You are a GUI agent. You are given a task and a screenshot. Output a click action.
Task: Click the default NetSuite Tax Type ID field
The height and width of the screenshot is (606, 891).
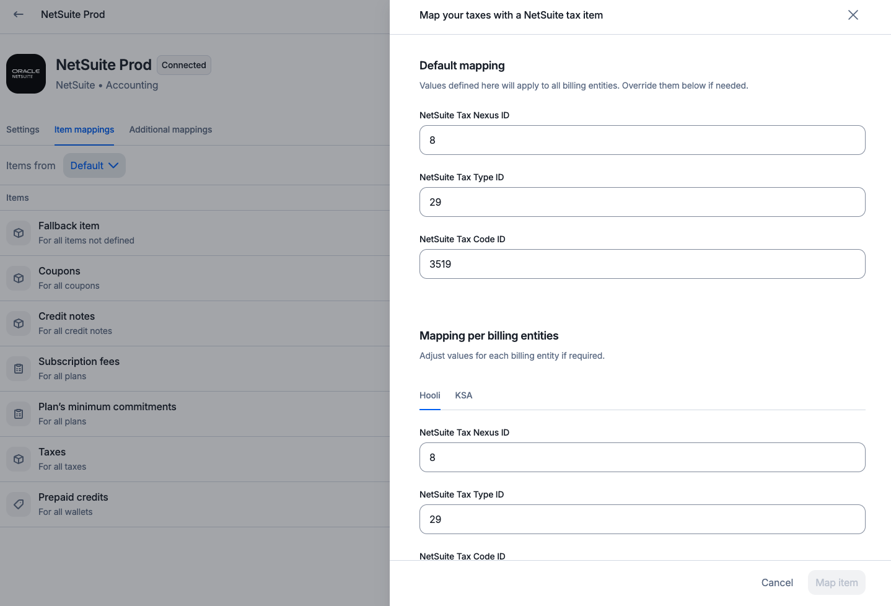pyautogui.click(x=642, y=202)
